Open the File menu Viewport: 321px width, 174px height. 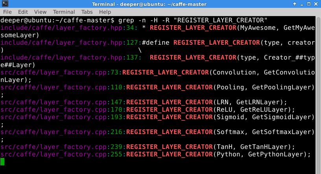tap(7, 12)
